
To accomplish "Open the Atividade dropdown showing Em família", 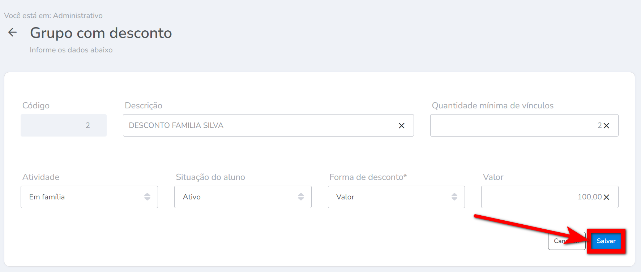I will 83,197.
